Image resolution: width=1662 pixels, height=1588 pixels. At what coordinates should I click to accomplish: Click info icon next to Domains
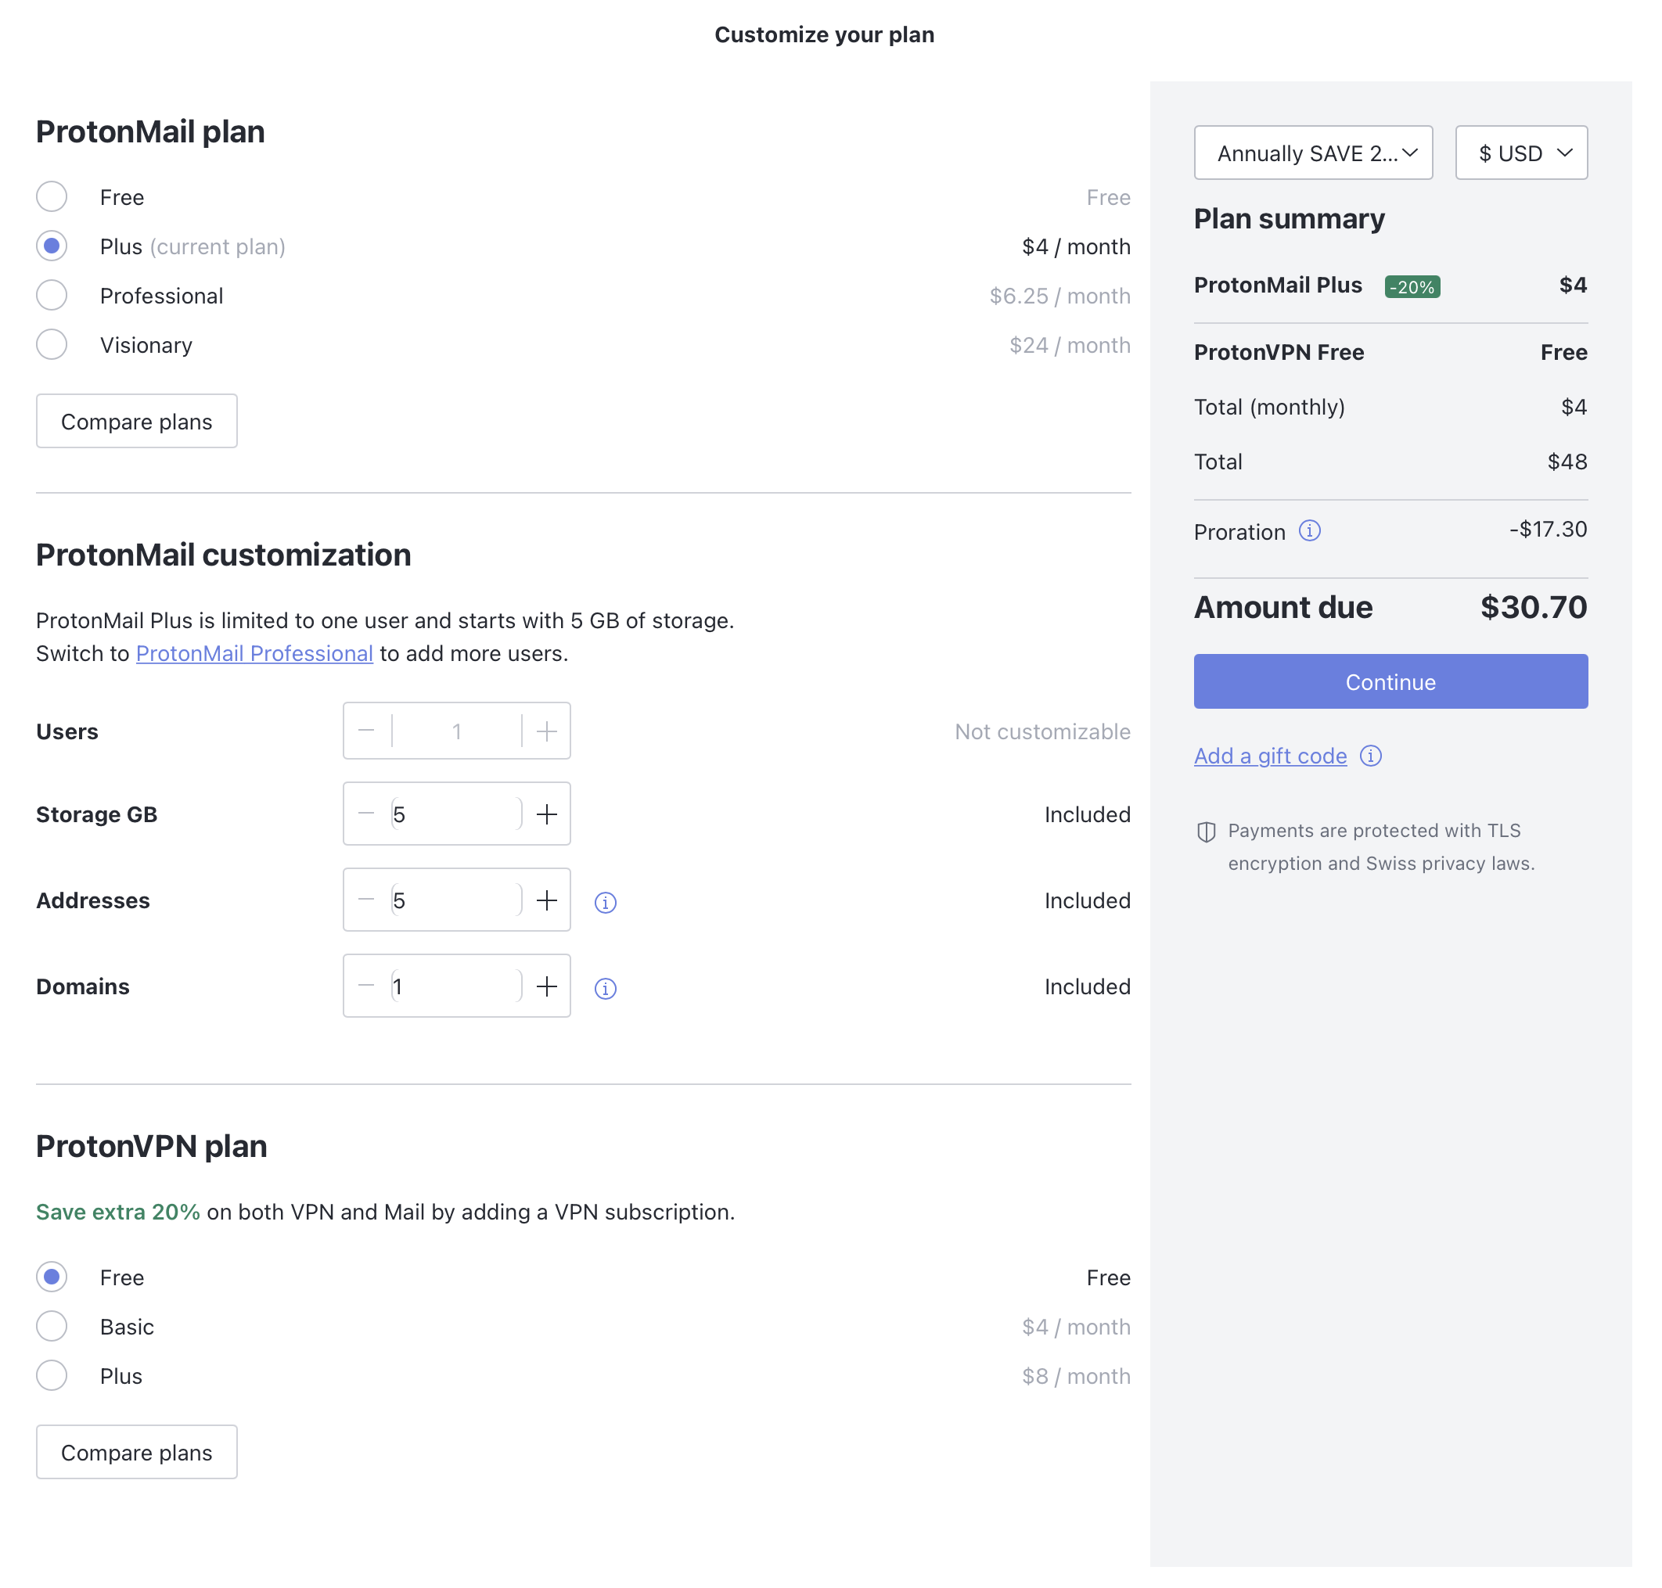click(x=606, y=989)
